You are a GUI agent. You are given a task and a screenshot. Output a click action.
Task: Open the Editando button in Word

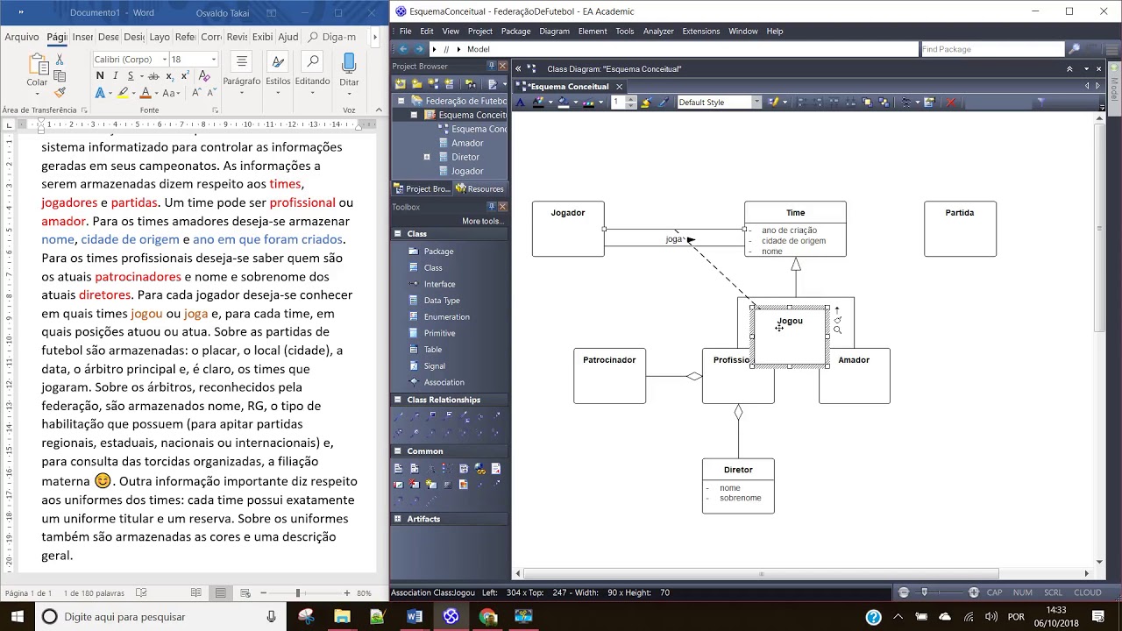313,70
